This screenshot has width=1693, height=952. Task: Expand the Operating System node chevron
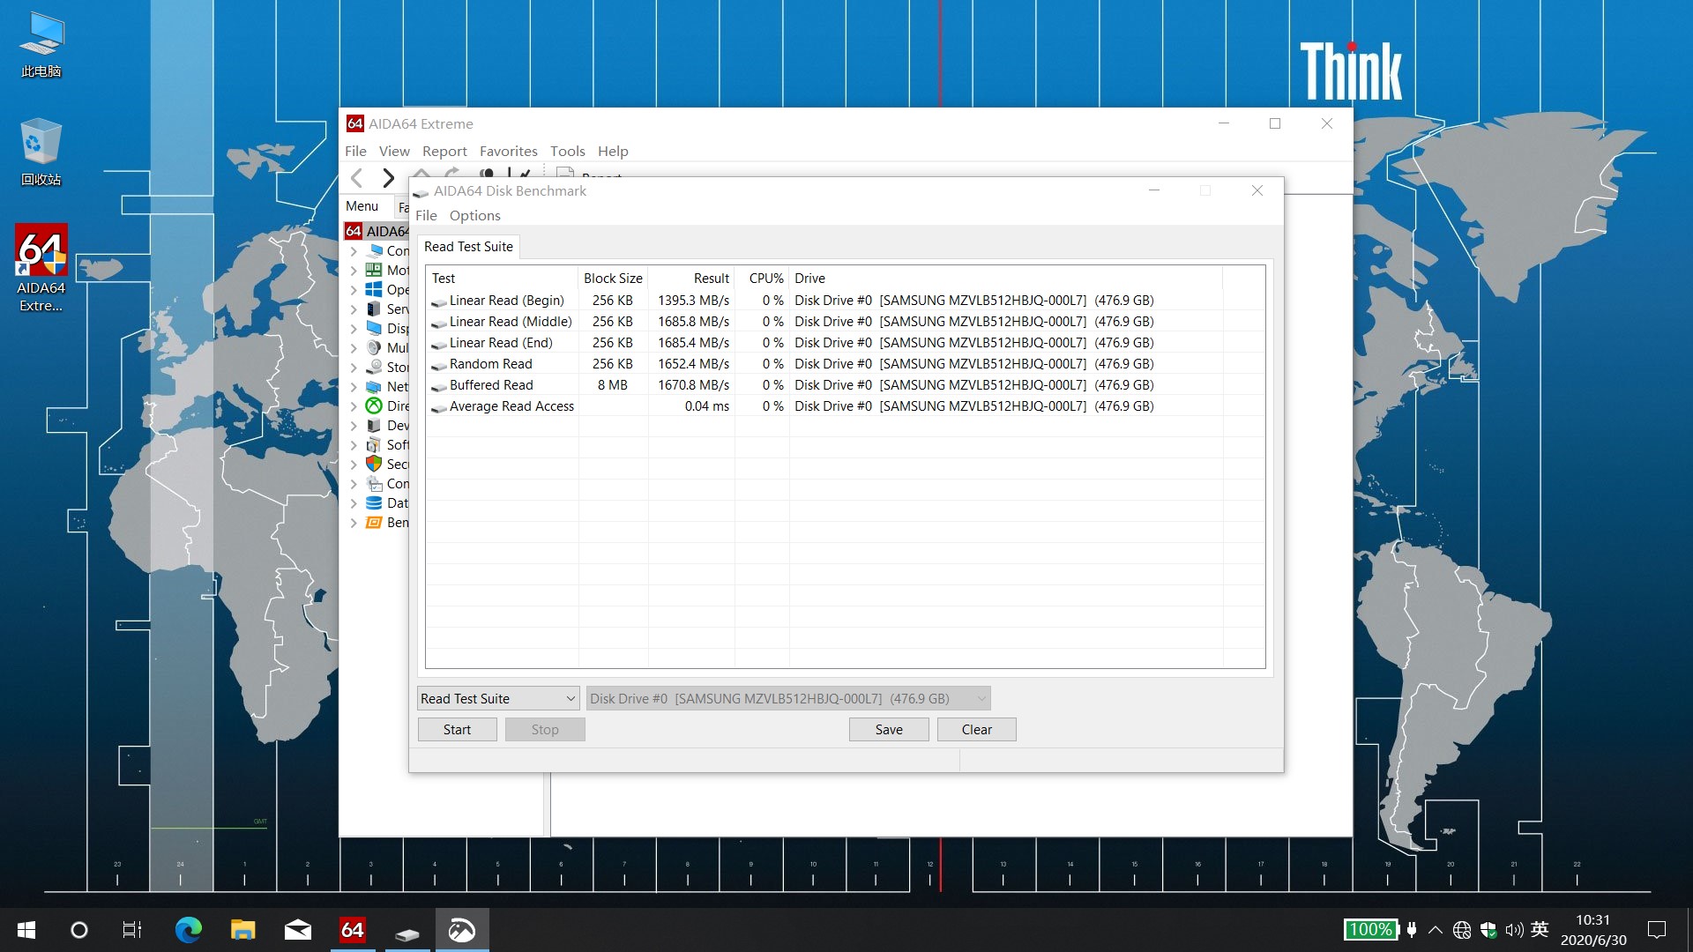click(x=354, y=290)
